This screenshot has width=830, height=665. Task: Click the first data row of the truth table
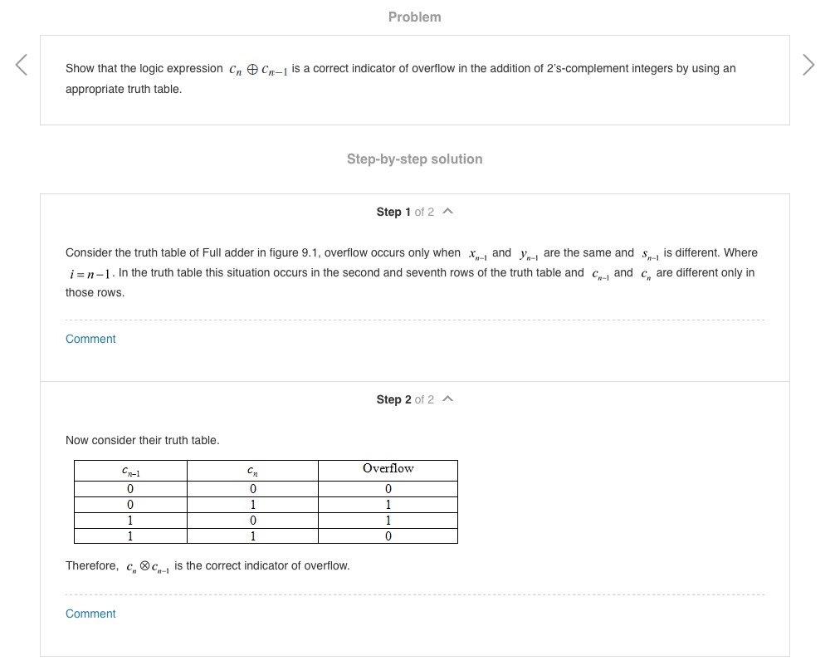point(266,489)
